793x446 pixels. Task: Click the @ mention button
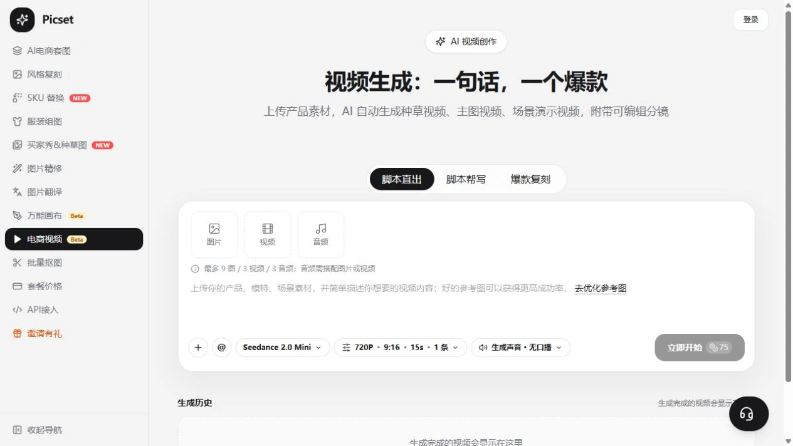(221, 347)
